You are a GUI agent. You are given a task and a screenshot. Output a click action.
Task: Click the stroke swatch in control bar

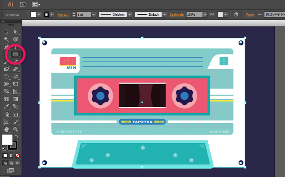46,15
